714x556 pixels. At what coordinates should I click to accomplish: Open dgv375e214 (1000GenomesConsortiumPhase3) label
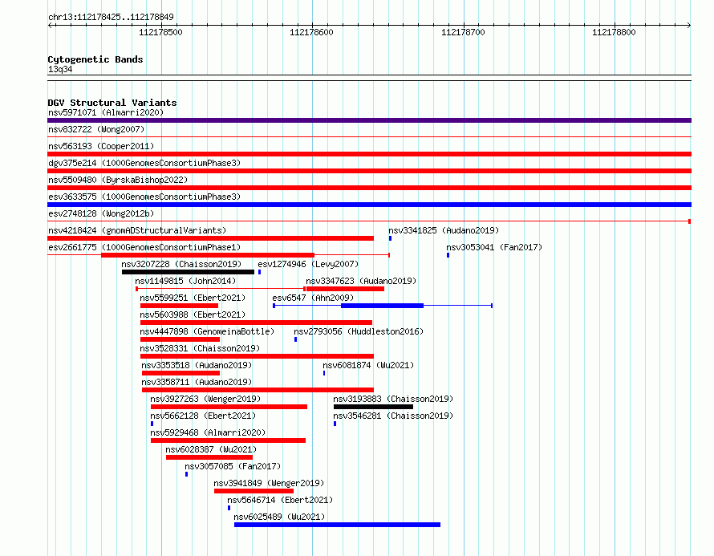point(144,163)
